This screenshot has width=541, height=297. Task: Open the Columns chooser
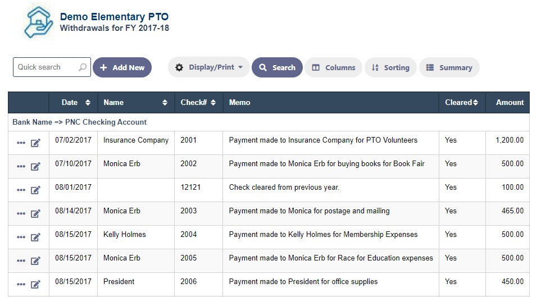(x=333, y=67)
